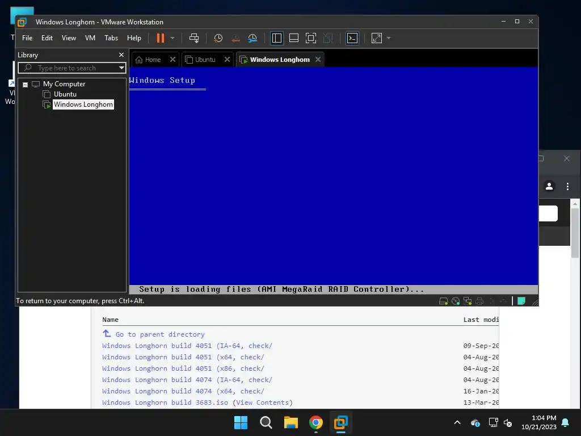Click the VMware Workstation title bar icon
This screenshot has height=436, width=581.
(22, 22)
